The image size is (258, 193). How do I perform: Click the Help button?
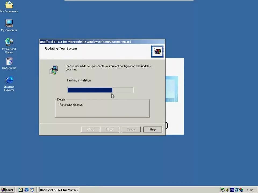click(153, 129)
